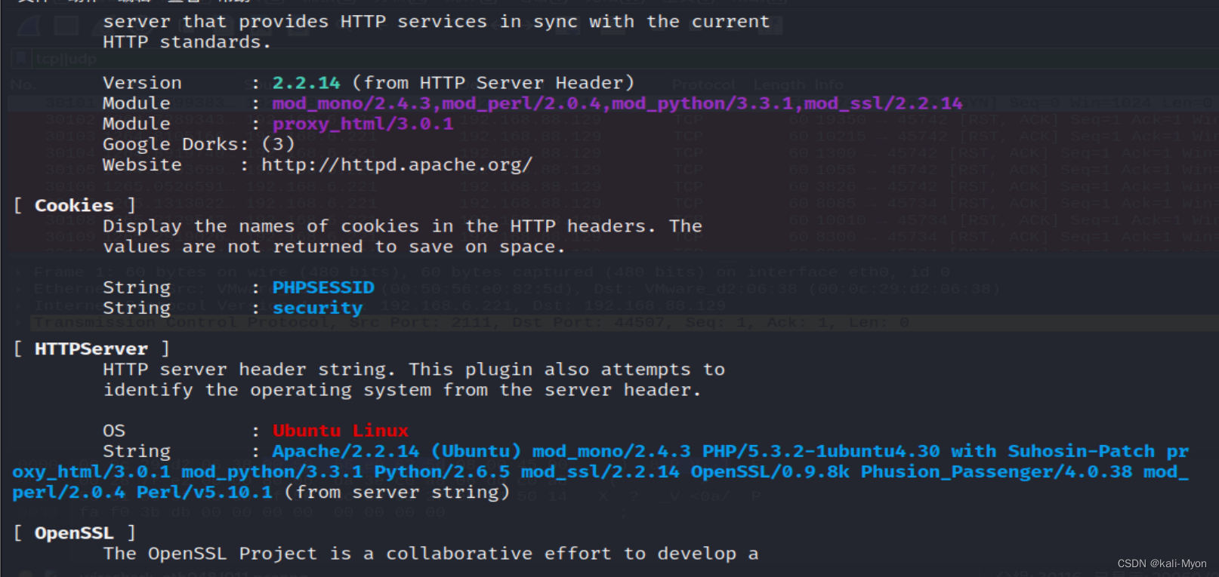The image size is (1219, 577).
Task: Click the Ubuntu Linux OS value
Action: tap(340, 431)
